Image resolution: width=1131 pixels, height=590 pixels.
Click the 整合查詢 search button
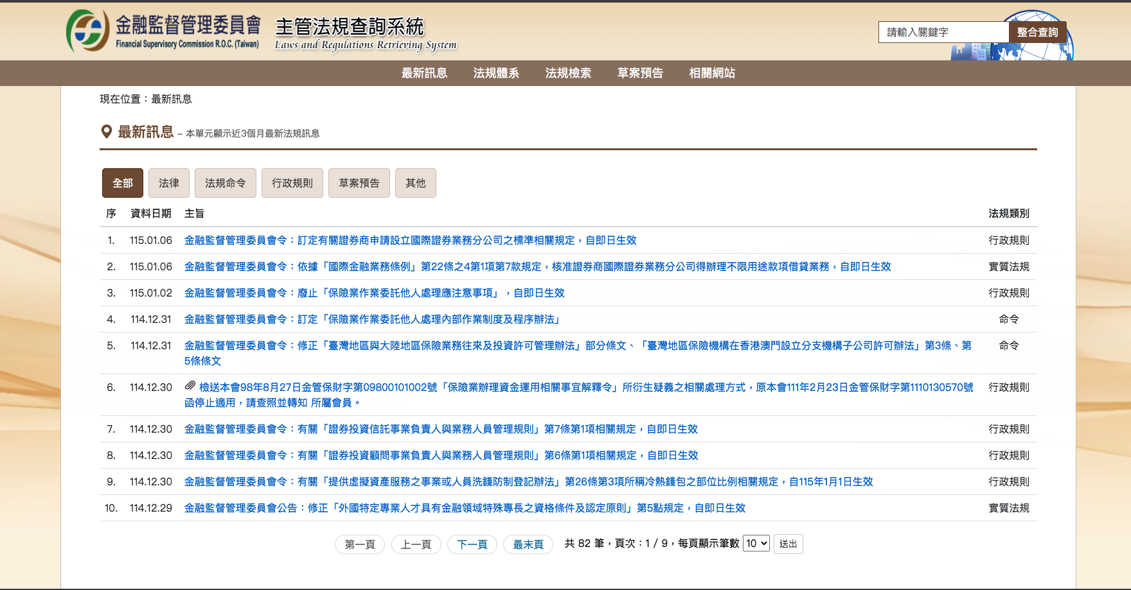click(1037, 32)
